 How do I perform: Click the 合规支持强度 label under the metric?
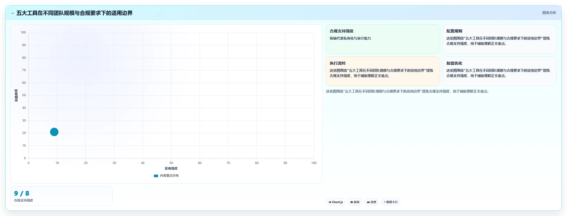tap(23, 200)
